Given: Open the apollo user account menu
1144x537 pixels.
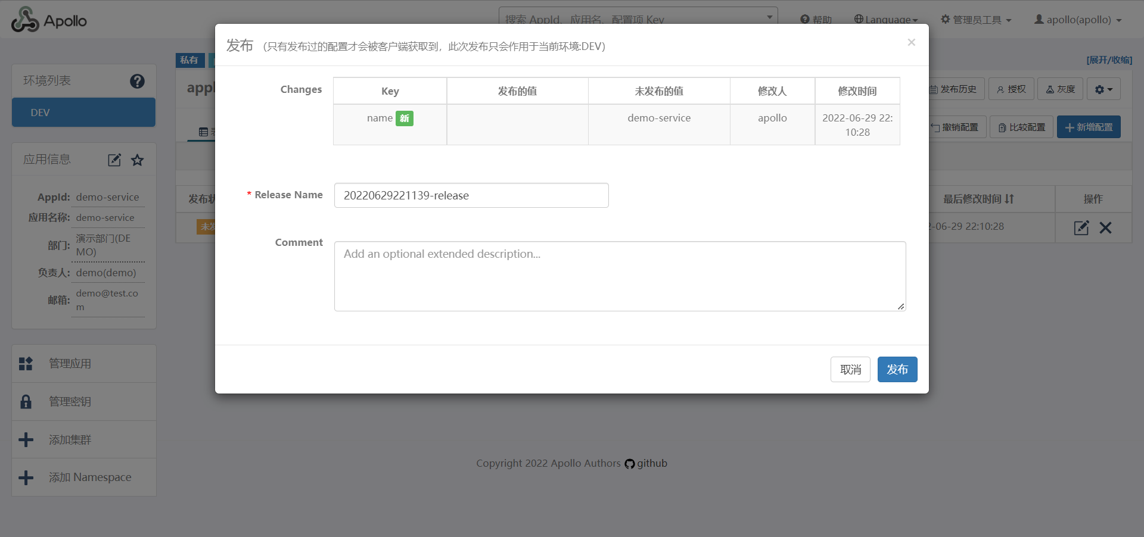Looking at the screenshot, I should coord(1078,20).
